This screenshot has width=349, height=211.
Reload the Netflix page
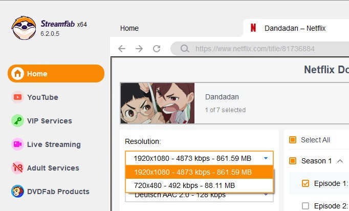point(157,49)
